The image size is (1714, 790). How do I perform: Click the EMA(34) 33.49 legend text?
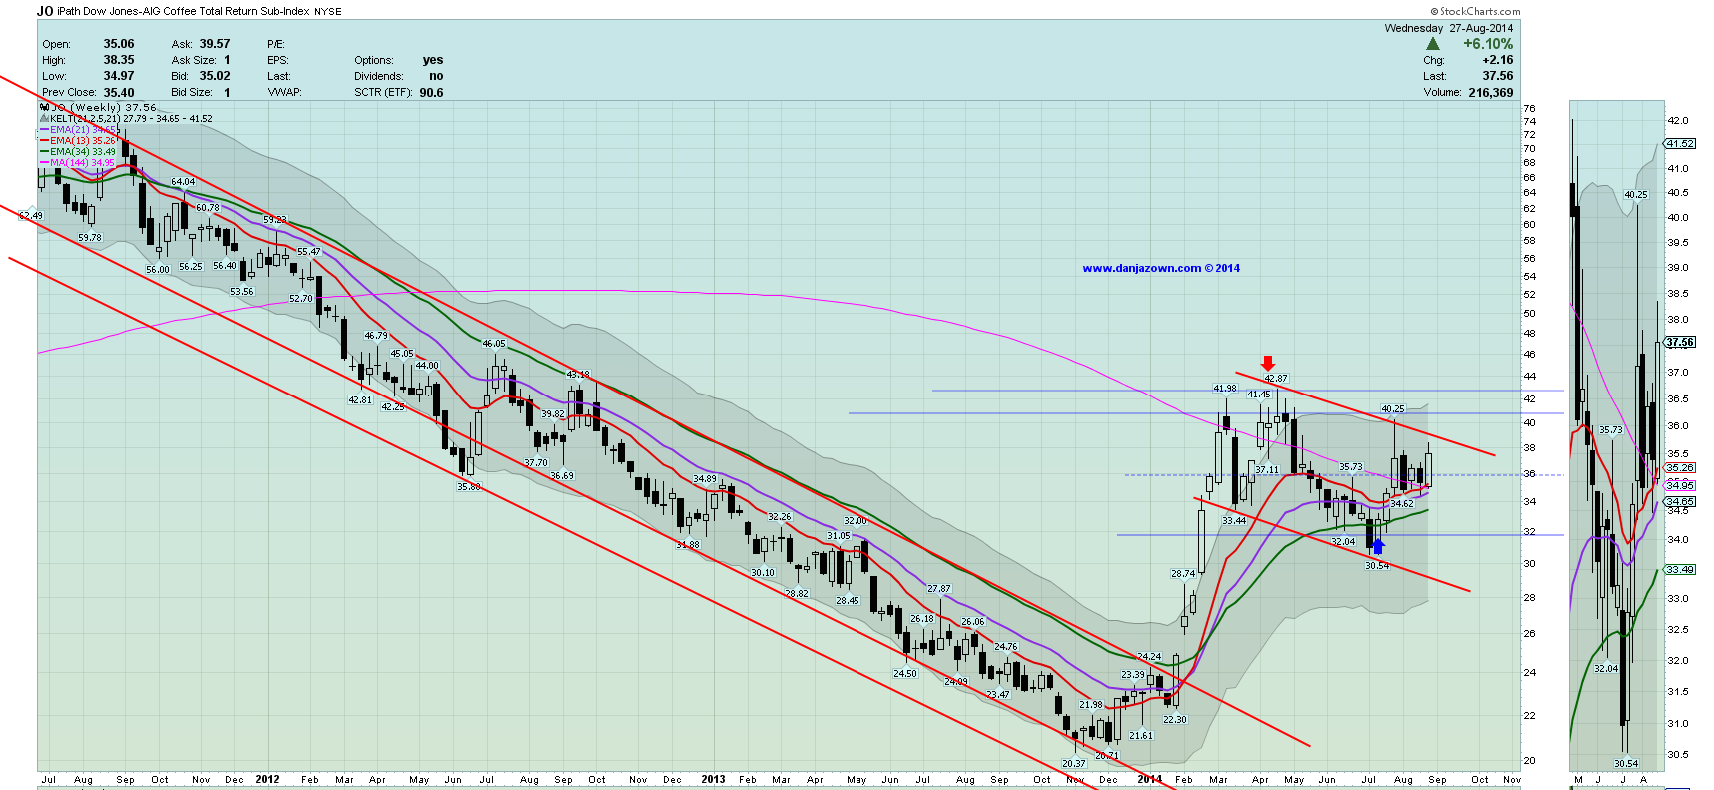pyautogui.click(x=84, y=152)
